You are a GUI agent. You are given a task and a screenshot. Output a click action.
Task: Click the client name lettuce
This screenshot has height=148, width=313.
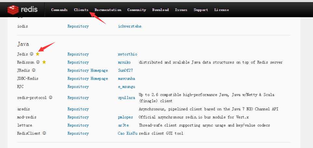(x=24, y=125)
